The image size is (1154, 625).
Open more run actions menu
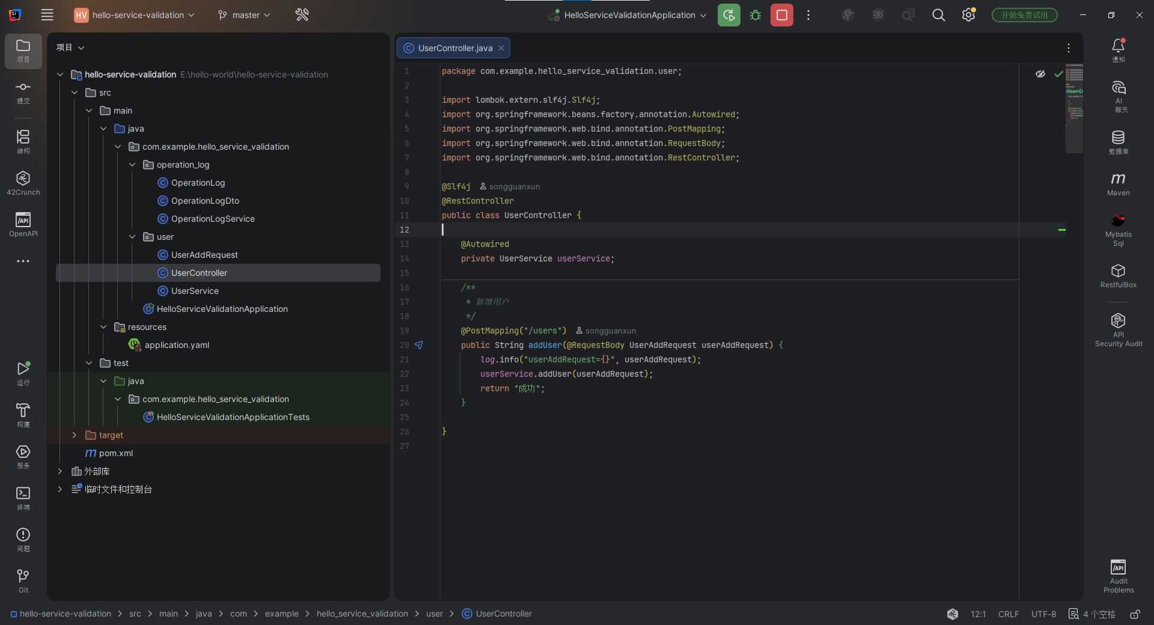pyautogui.click(x=808, y=15)
